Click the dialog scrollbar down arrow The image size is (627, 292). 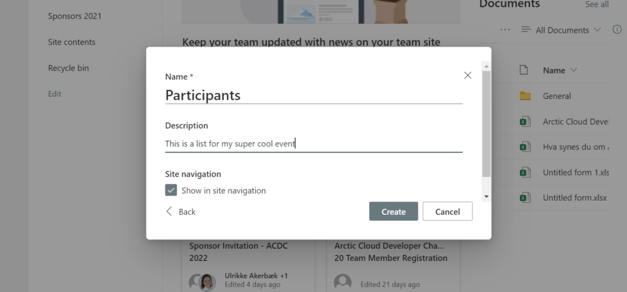pyautogui.click(x=486, y=197)
